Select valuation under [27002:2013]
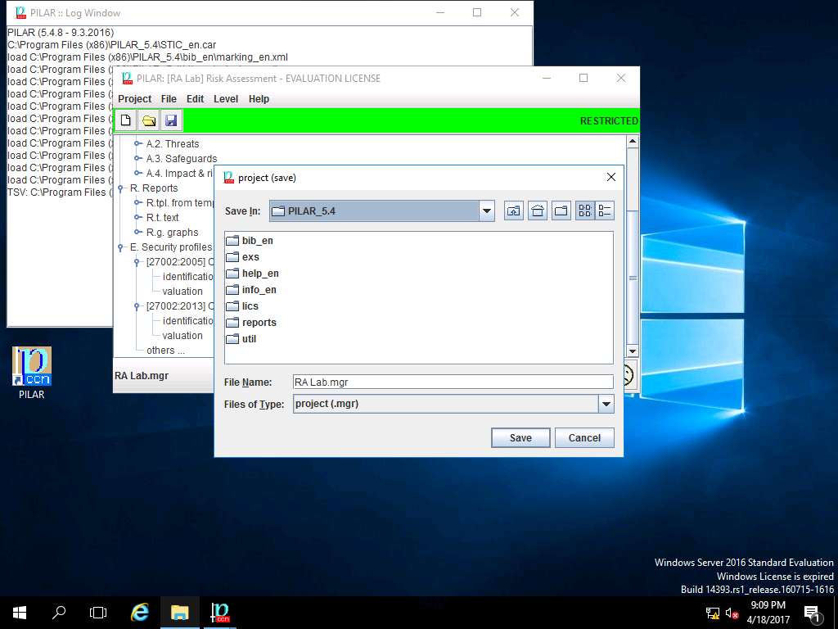 click(182, 335)
